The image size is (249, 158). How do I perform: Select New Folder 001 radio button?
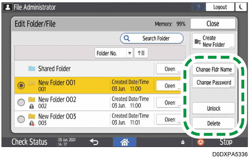click(21, 85)
